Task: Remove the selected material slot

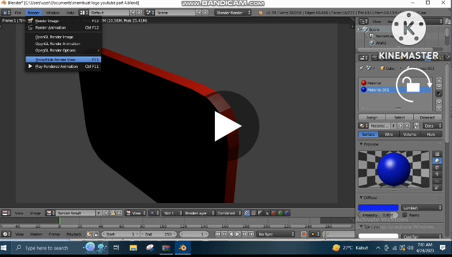Action: 439,87
